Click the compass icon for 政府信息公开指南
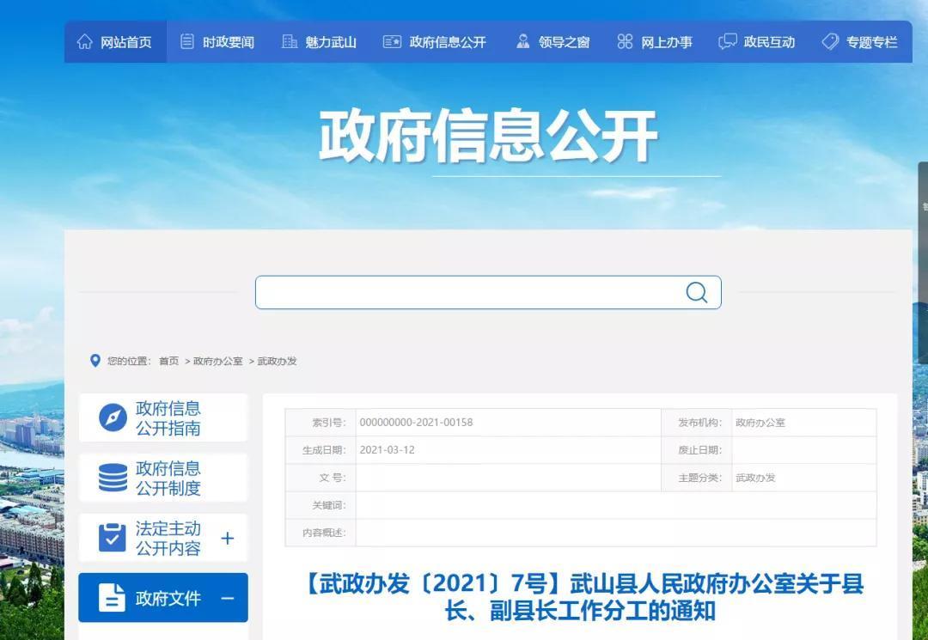The height and width of the screenshot is (640, 928). point(113,418)
